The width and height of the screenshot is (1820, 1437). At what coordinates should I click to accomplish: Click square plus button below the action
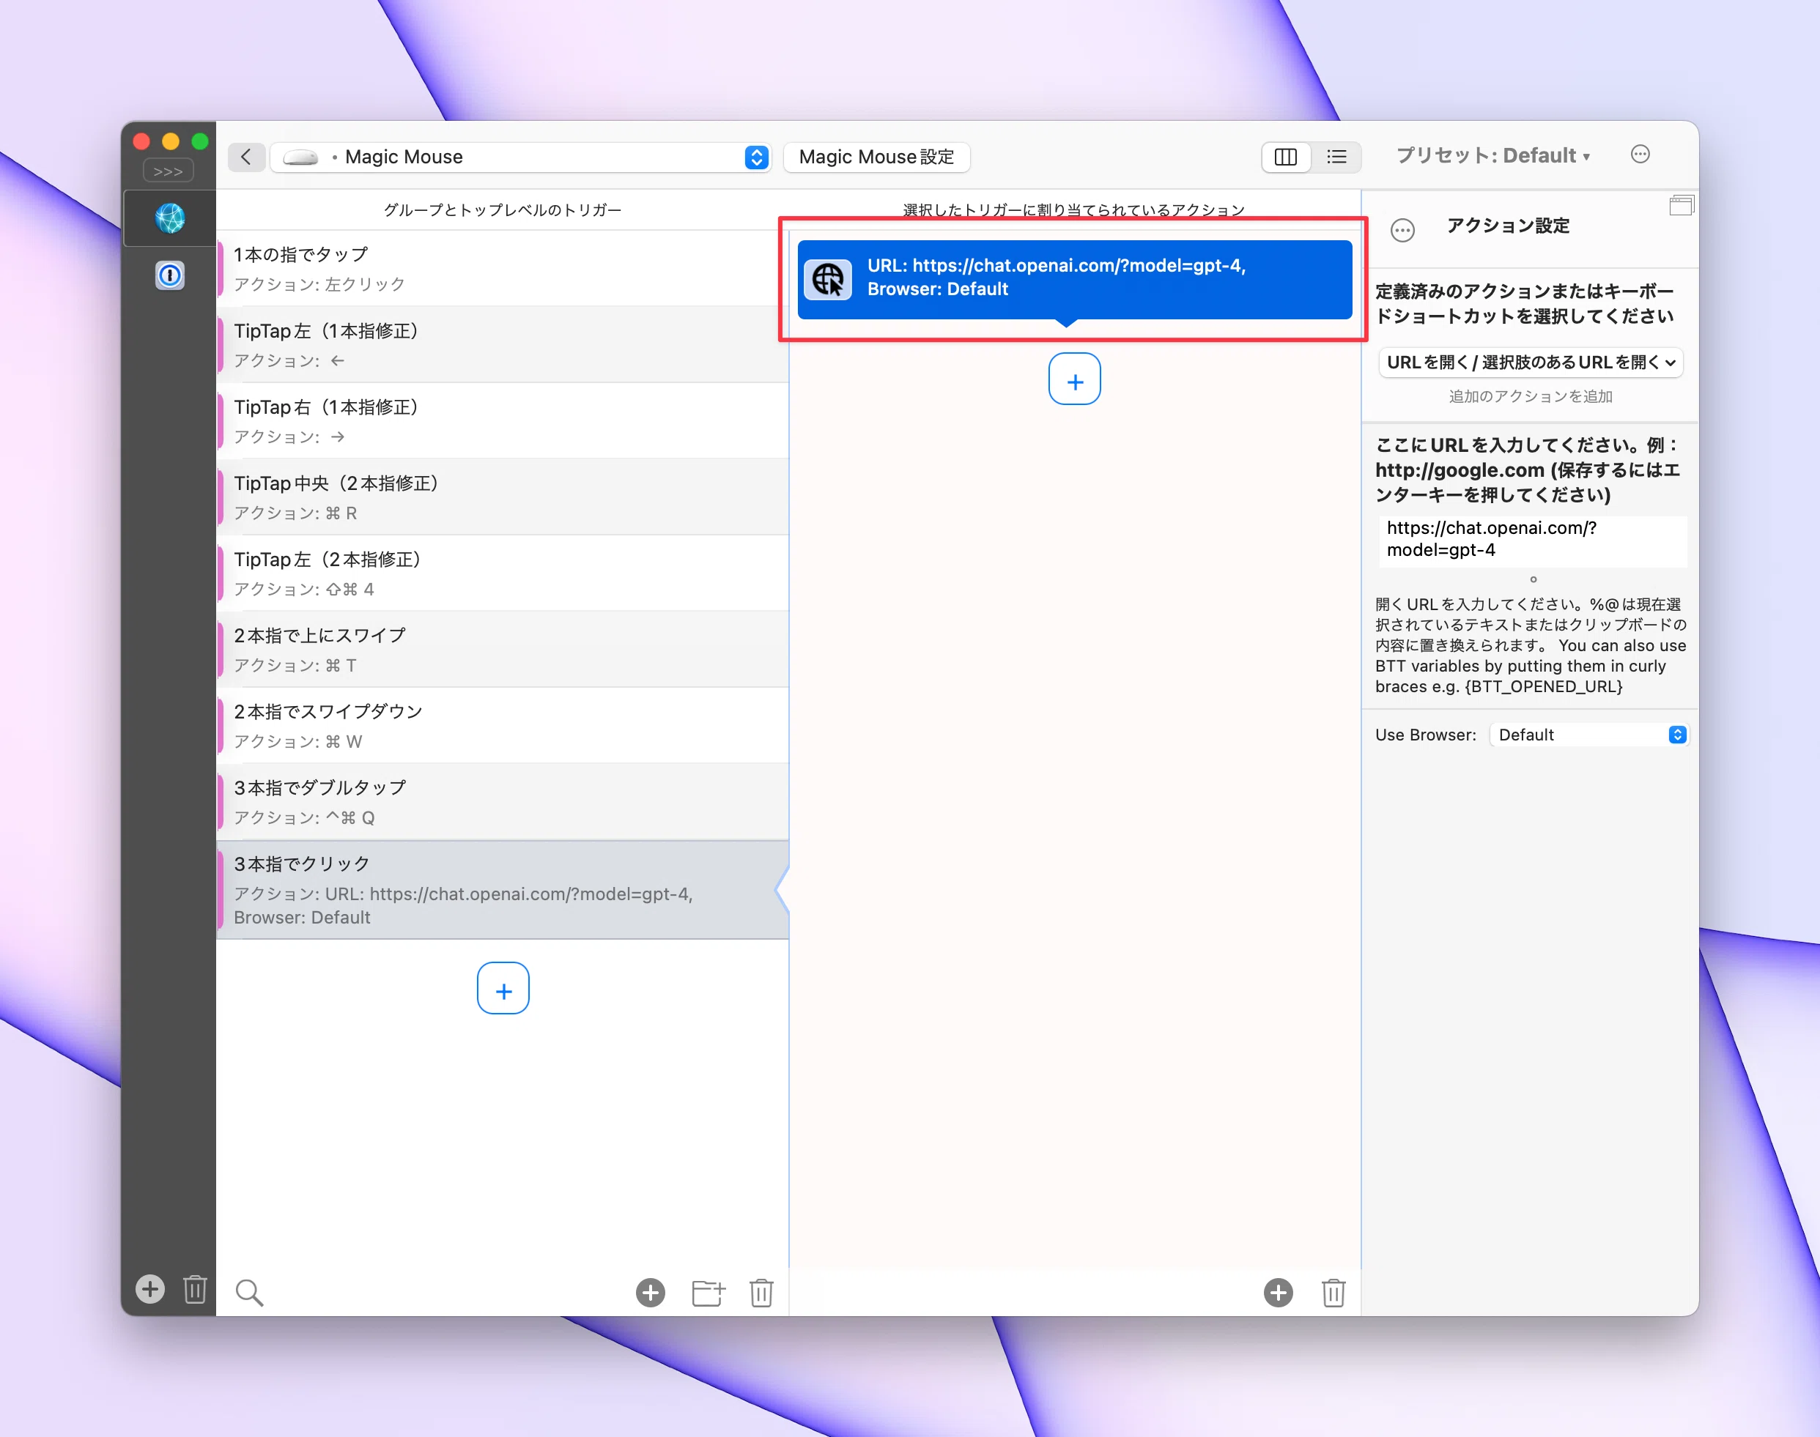pos(1075,379)
